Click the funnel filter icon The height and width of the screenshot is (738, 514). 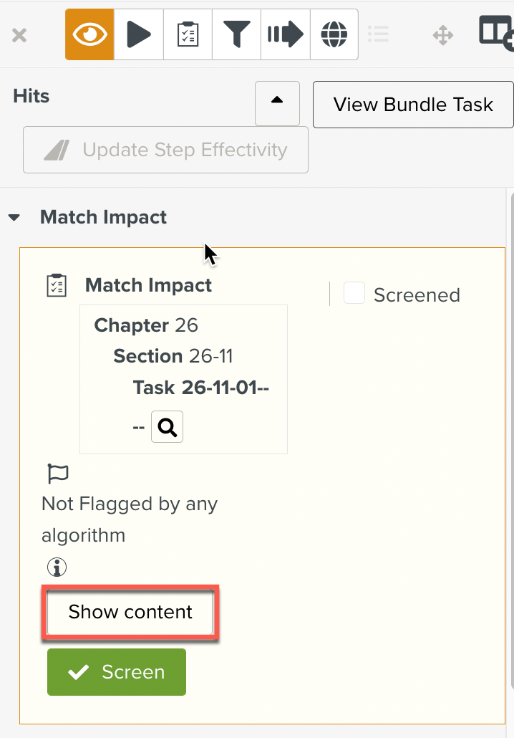point(236,34)
